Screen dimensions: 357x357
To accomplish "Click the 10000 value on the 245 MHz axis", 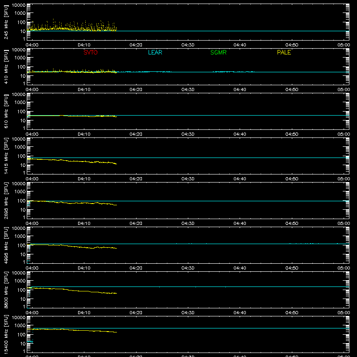I will 19,5.
